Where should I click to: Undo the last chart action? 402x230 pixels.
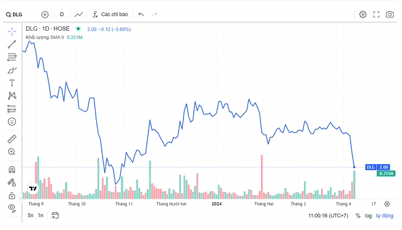(x=141, y=15)
